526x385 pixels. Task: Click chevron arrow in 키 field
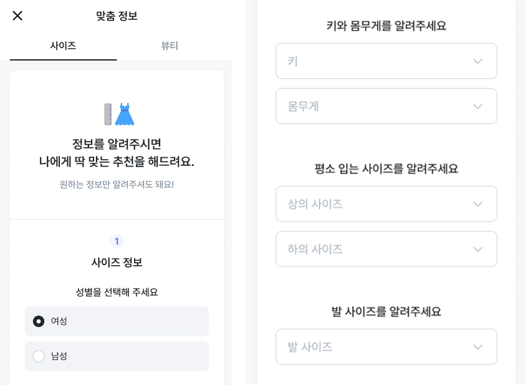coord(477,61)
